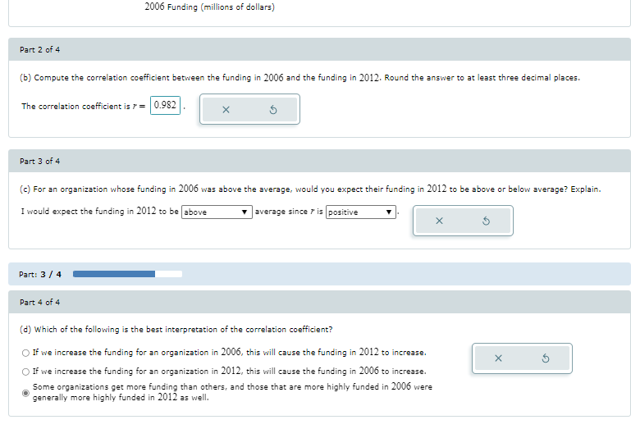Click the undo icon in Part 4
The image size is (631, 438).
click(546, 358)
